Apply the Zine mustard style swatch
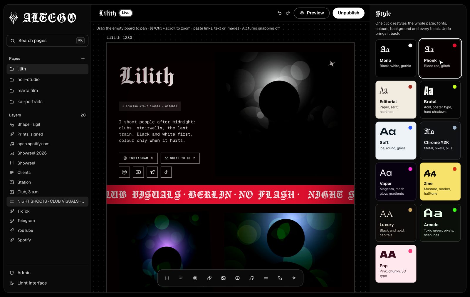The width and height of the screenshot is (470, 297). pyautogui.click(x=440, y=181)
